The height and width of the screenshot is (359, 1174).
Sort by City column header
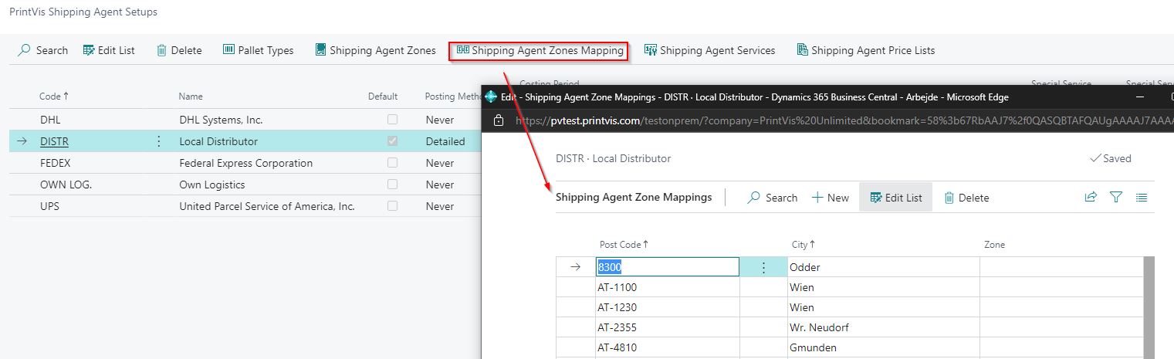(803, 245)
